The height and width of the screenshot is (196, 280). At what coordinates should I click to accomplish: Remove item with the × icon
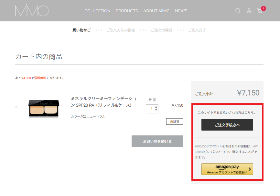click(x=16, y=107)
